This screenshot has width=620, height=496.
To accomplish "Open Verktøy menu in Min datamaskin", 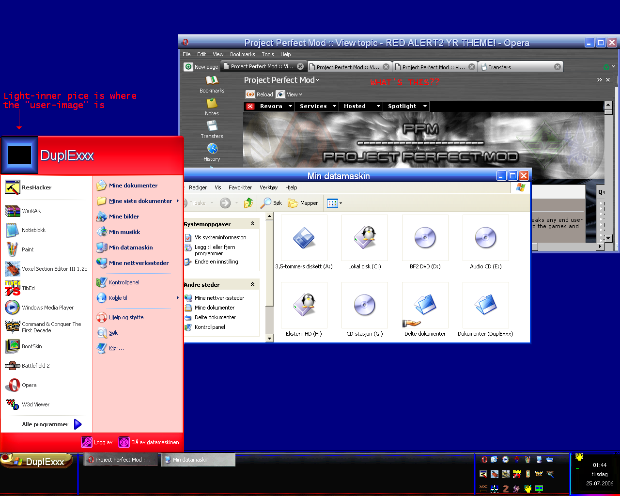I will [268, 187].
